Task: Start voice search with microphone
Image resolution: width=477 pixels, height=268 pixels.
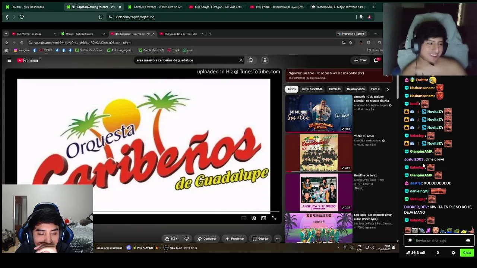Action: pos(265,60)
